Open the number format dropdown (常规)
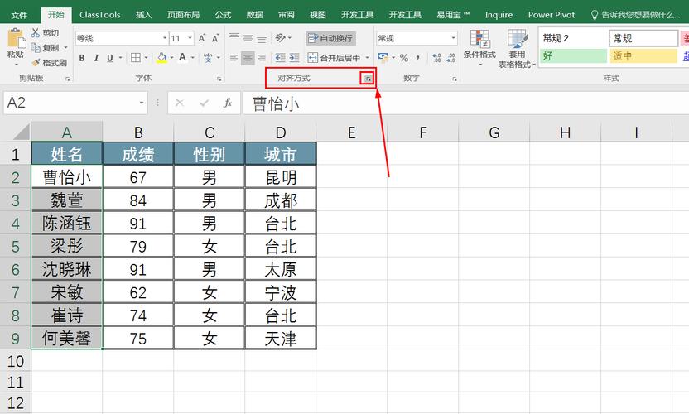Image resolution: width=689 pixels, height=414 pixels. (453, 38)
